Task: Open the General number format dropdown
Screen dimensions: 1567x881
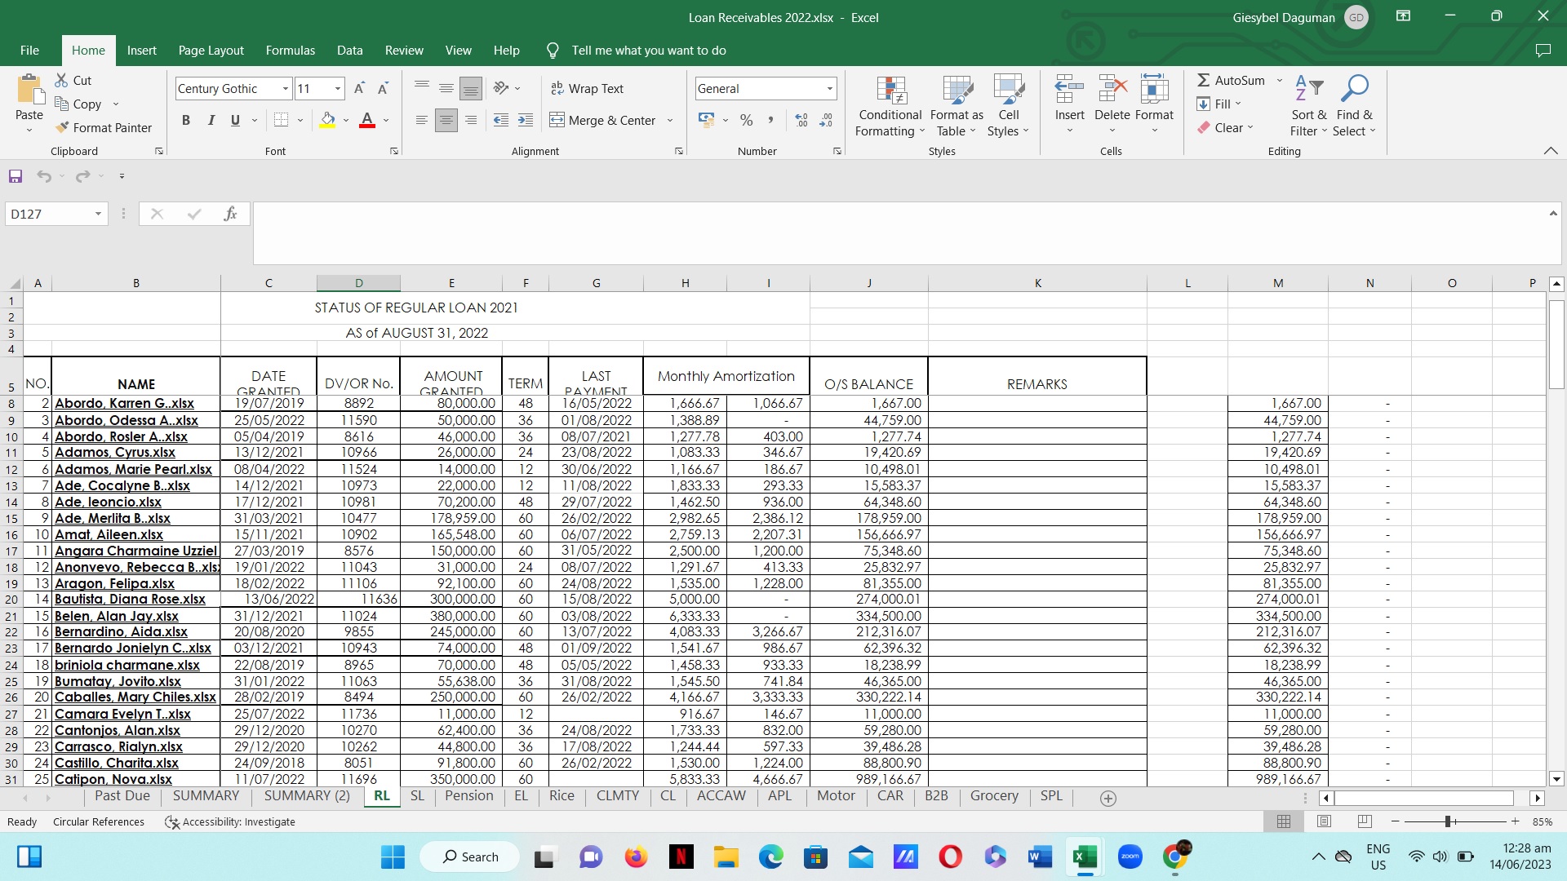Action: [x=829, y=89]
